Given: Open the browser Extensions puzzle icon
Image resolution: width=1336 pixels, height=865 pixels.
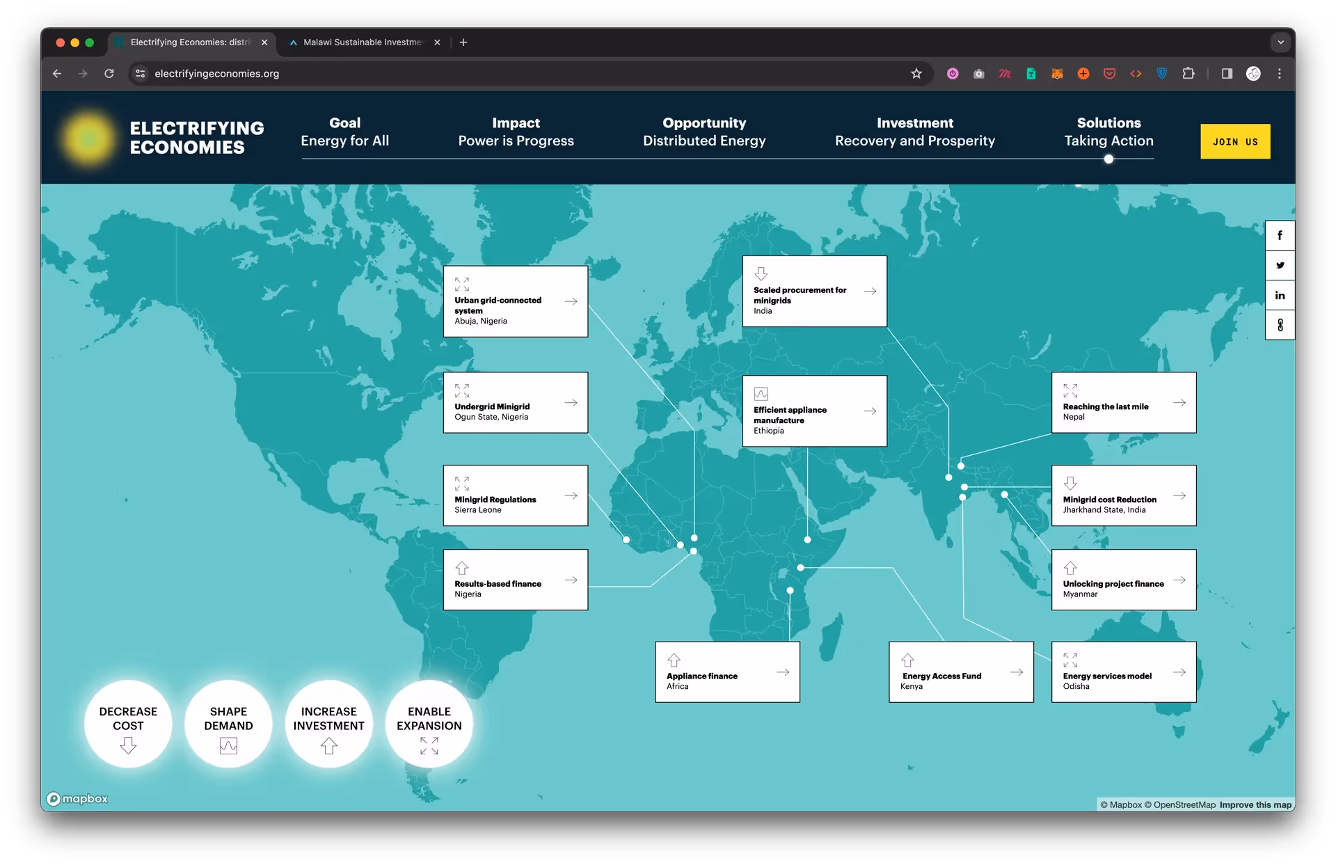Looking at the screenshot, I should 1188,74.
